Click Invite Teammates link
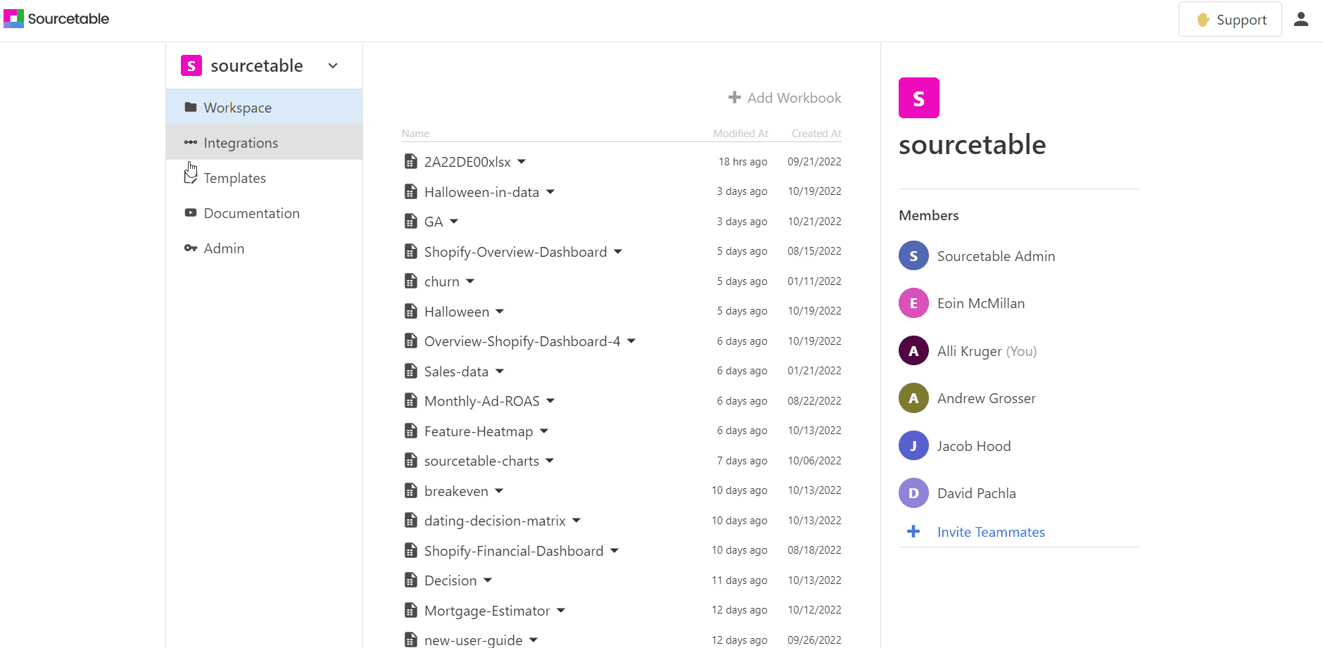The image size is (1323, 648). pos(991,532)
